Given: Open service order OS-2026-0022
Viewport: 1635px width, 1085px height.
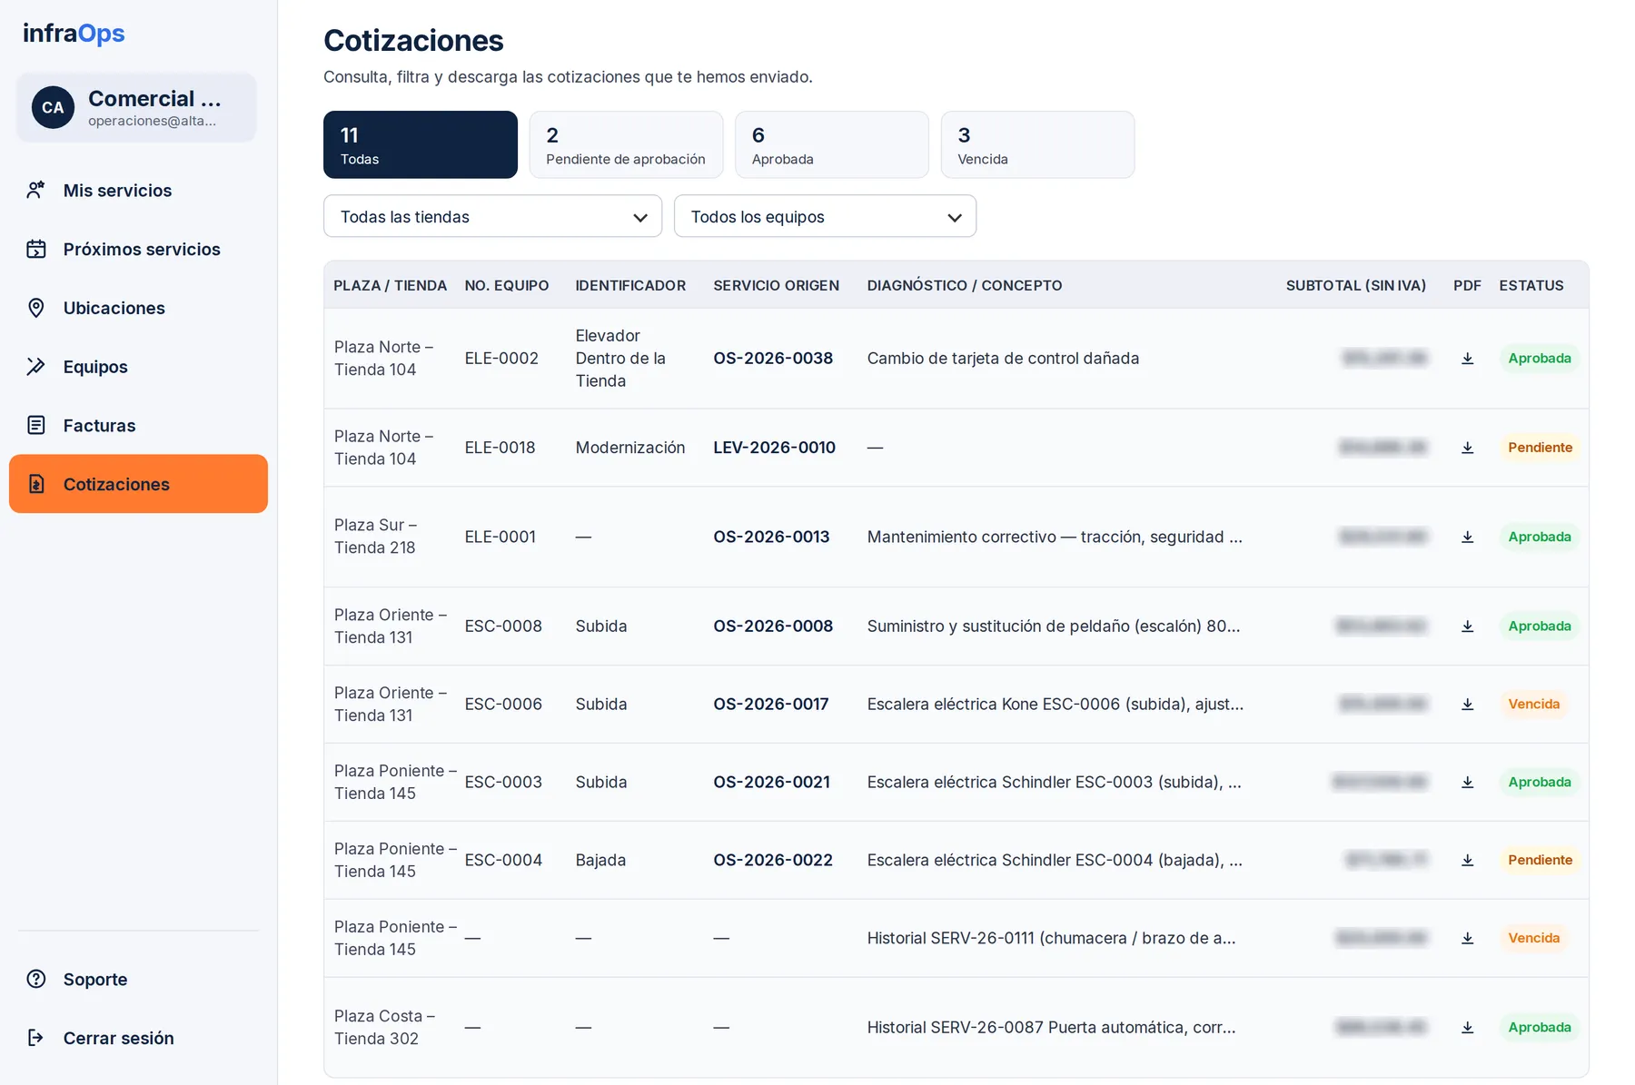Looking at the screenshot, I should click(x=773, y=861).
